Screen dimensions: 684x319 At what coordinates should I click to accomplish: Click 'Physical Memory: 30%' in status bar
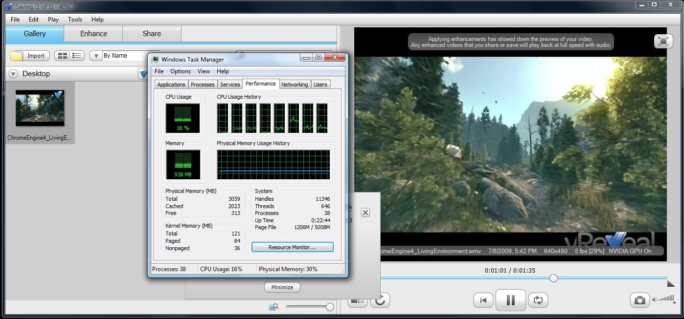tap(288, 269)
